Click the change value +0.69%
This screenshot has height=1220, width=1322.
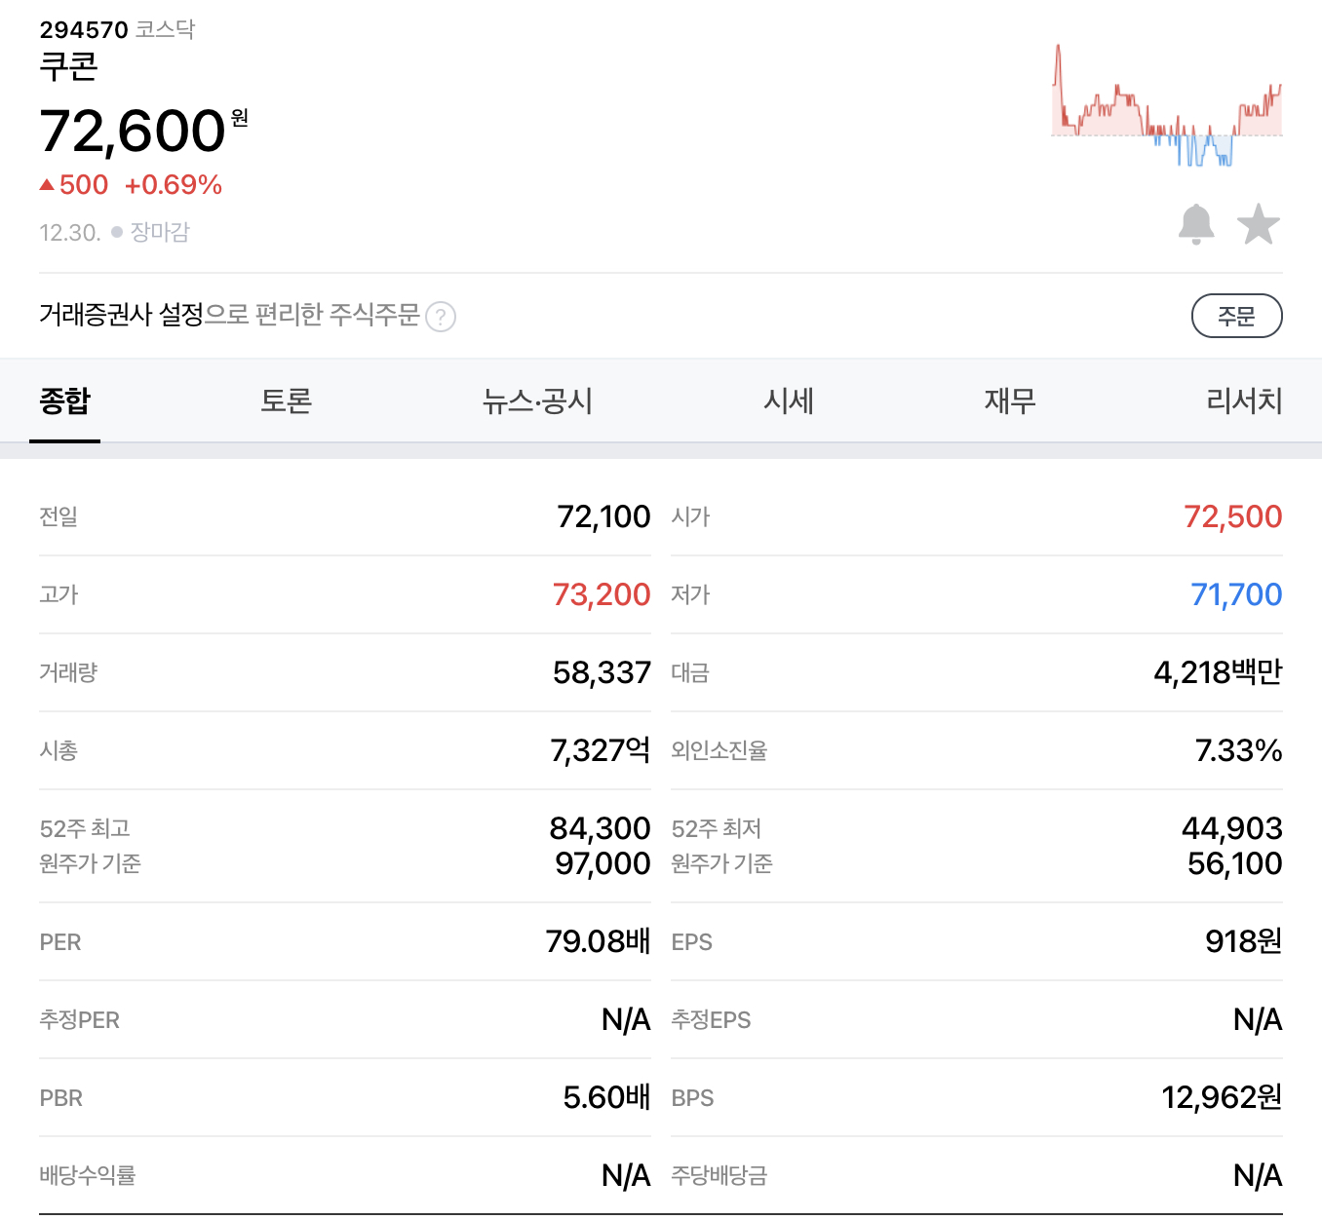[174, 185]
